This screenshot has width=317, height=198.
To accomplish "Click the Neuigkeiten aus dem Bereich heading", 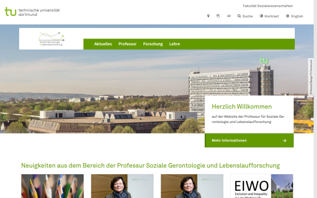I will click(151, 165).
